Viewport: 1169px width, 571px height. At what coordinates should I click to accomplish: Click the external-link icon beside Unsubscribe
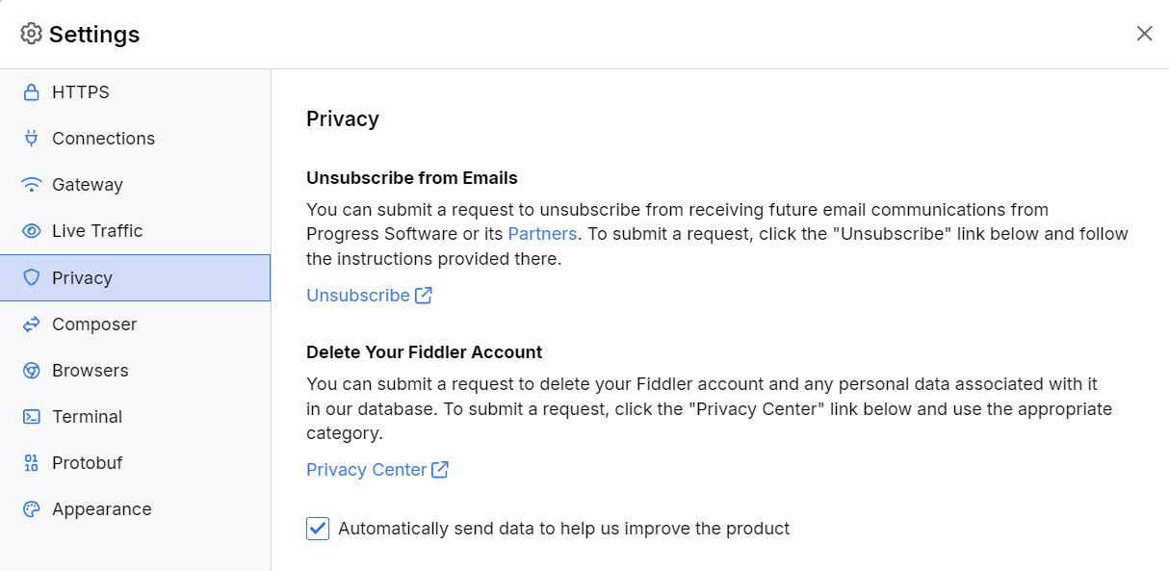(424, 295)
